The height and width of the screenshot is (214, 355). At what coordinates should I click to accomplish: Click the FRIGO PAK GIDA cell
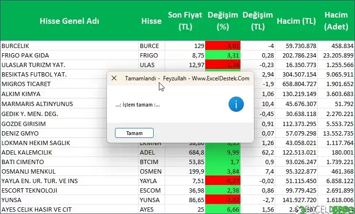pos(69,55)
